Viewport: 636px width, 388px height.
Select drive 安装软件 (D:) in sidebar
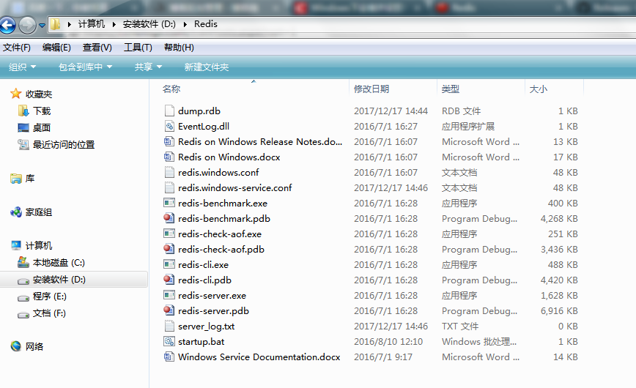(x=59, y=280)
